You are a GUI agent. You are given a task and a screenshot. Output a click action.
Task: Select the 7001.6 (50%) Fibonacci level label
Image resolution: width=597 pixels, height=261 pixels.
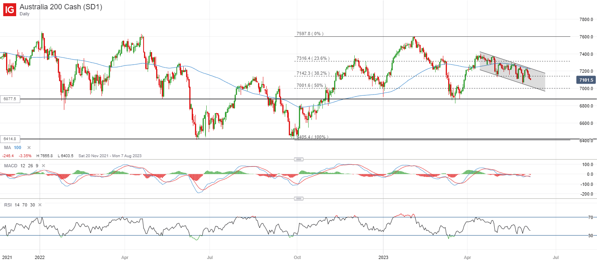[311, 85]
